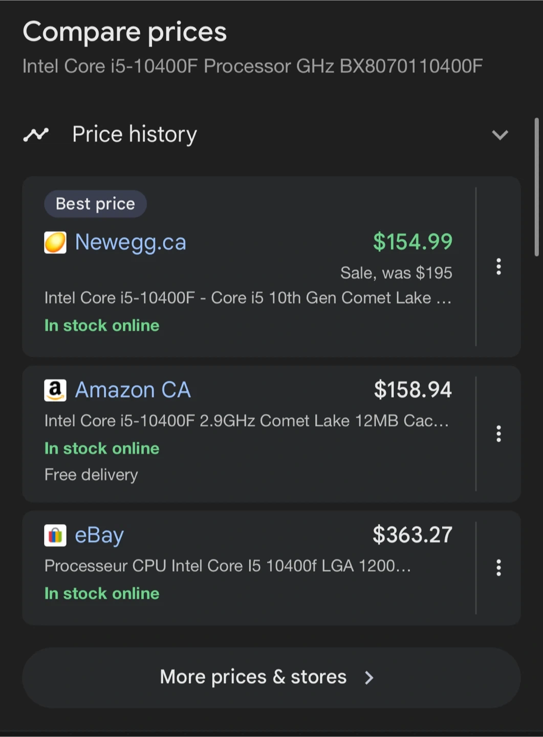Click the Price history trend line icon
This screenshot has height=737, width=543.
(x=36, y=135)
